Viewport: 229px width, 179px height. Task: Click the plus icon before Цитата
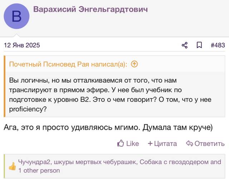150,144
